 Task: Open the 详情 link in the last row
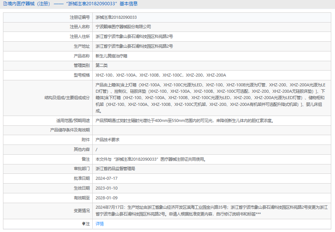(x=99, y=224)
